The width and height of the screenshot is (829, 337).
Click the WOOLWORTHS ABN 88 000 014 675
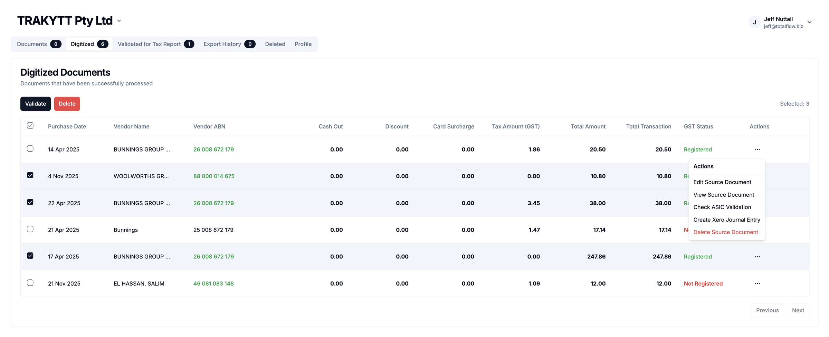[214, 176]
